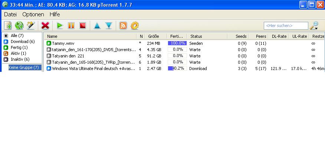325x160 pixels.
Task: Click the red X Remove torrent icon
Action: [45, 26]
